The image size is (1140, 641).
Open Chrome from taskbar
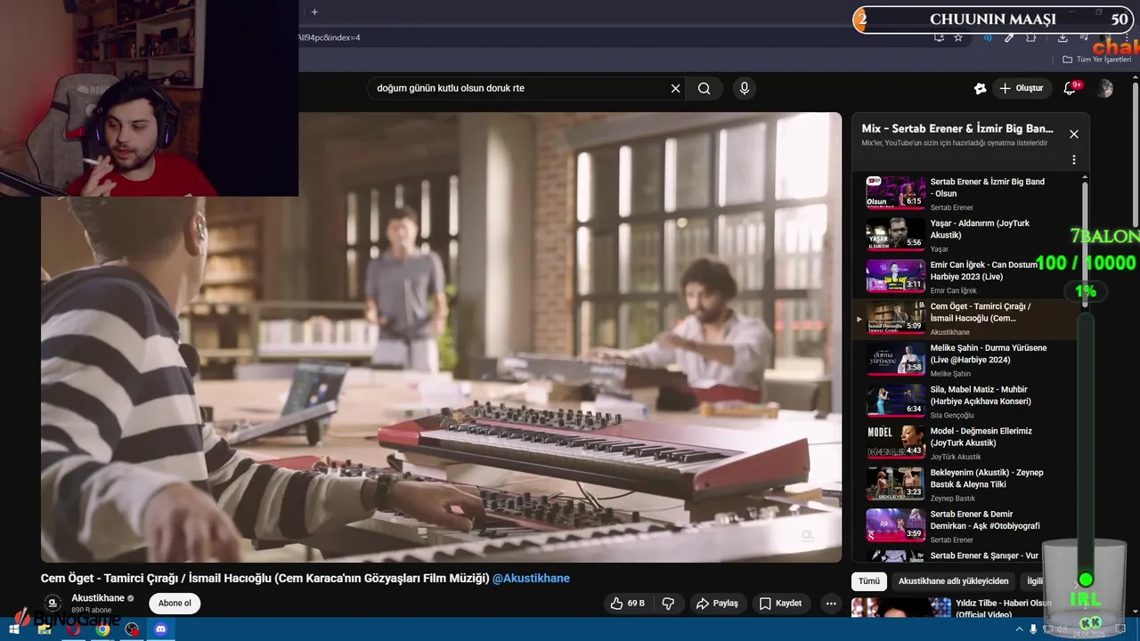103,629
